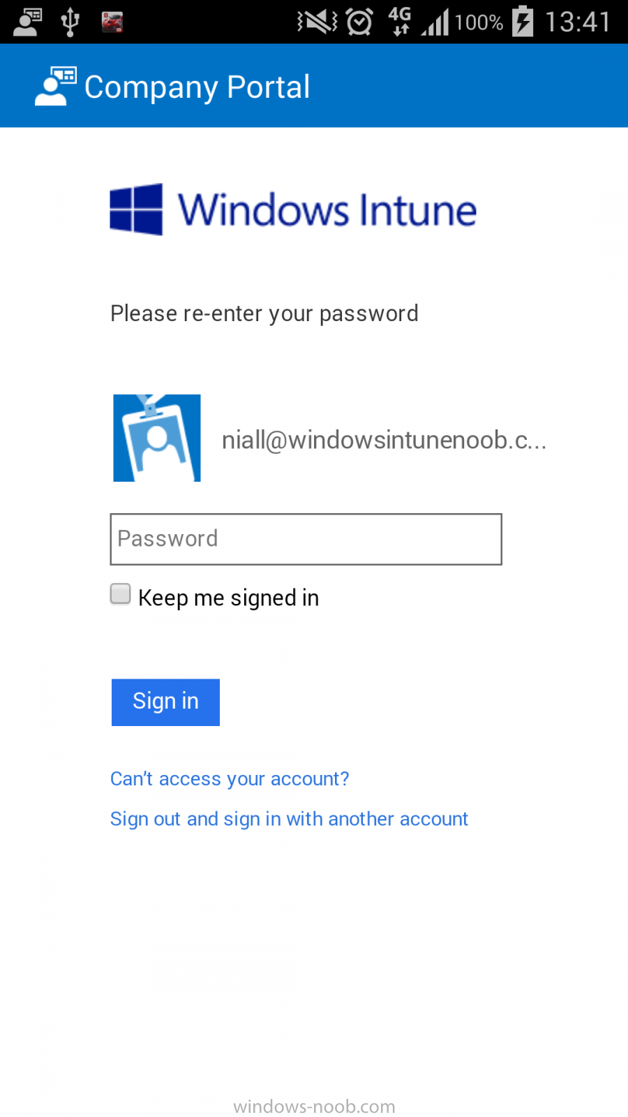
Task: Tap the 13:41 status bar clock
Action: point(578,22)
